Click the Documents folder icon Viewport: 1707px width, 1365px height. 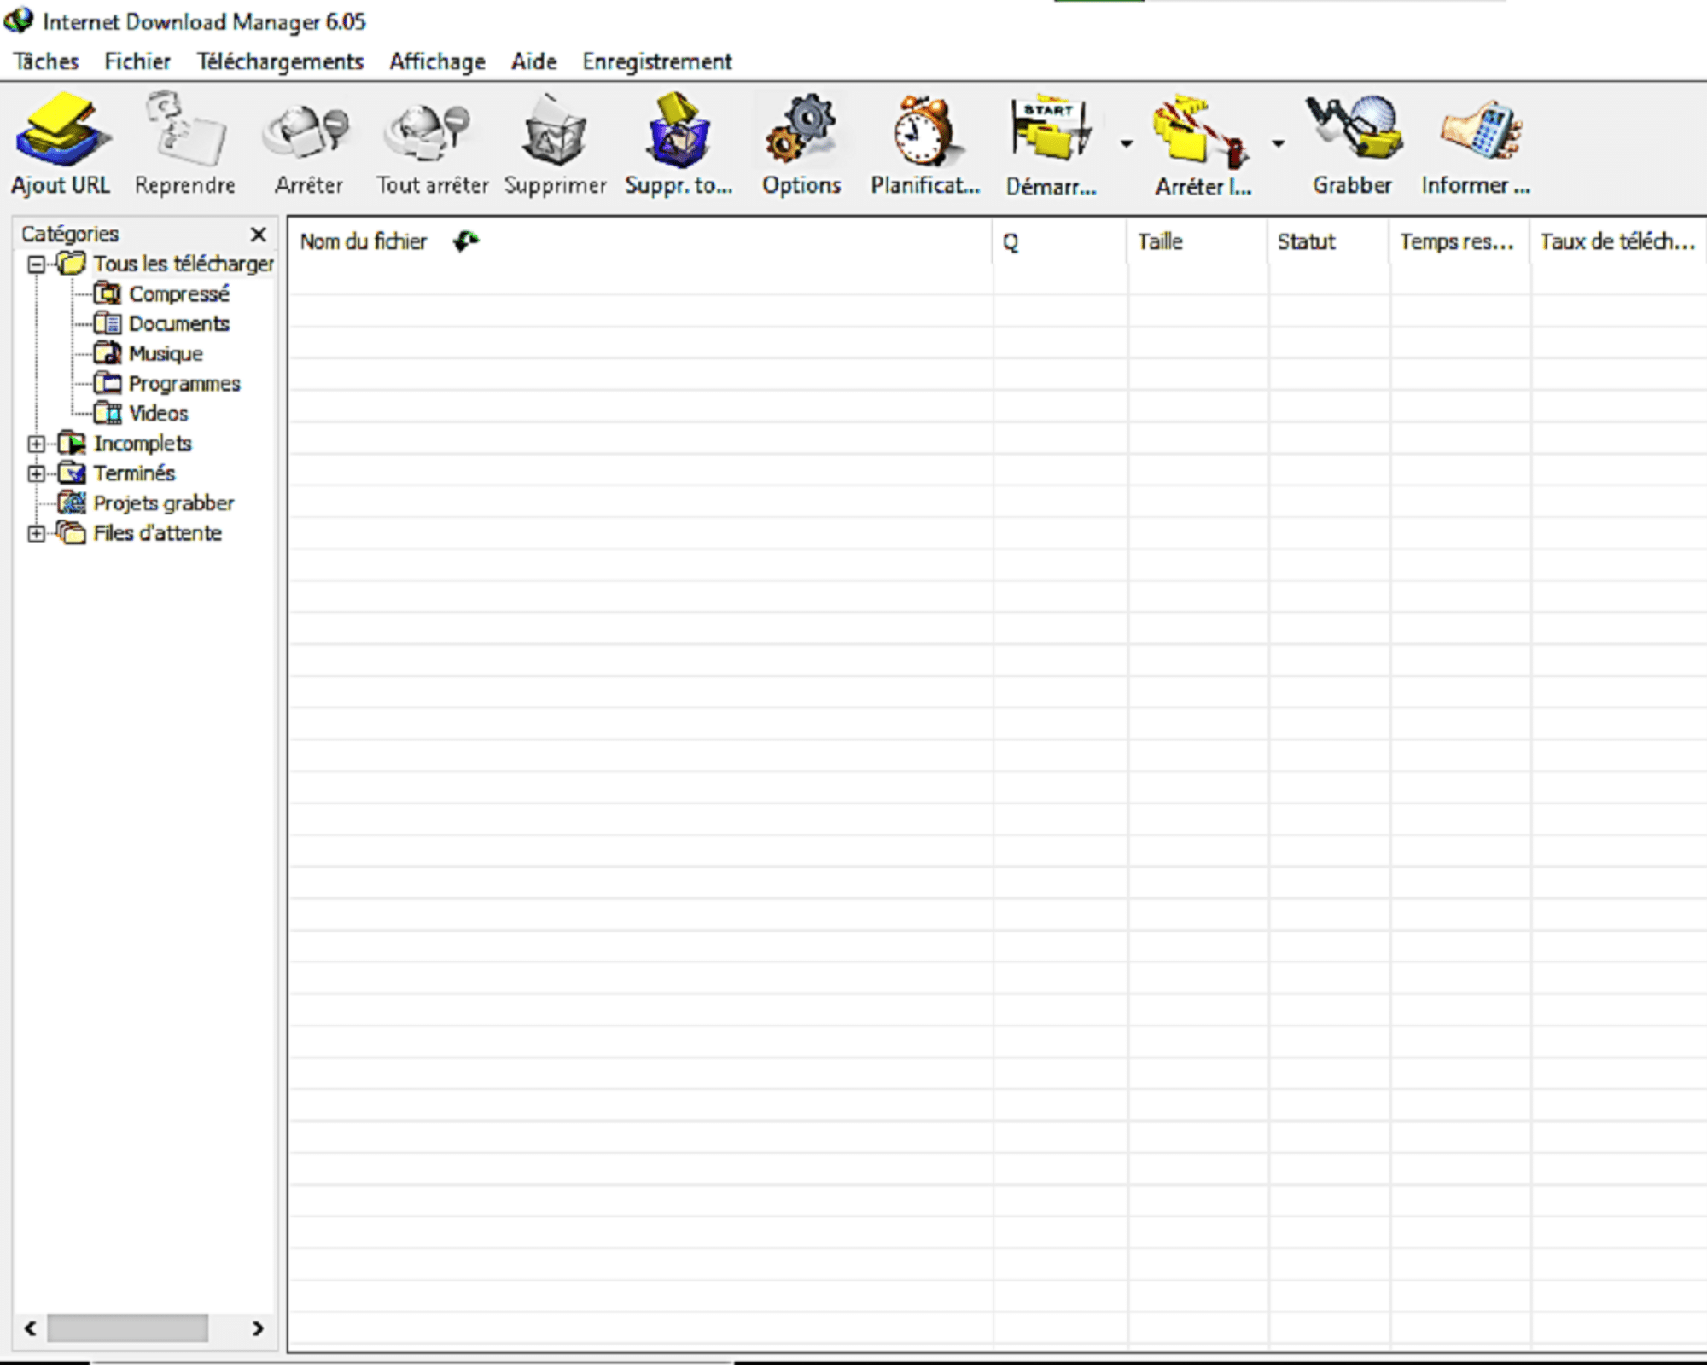(108, 323)
